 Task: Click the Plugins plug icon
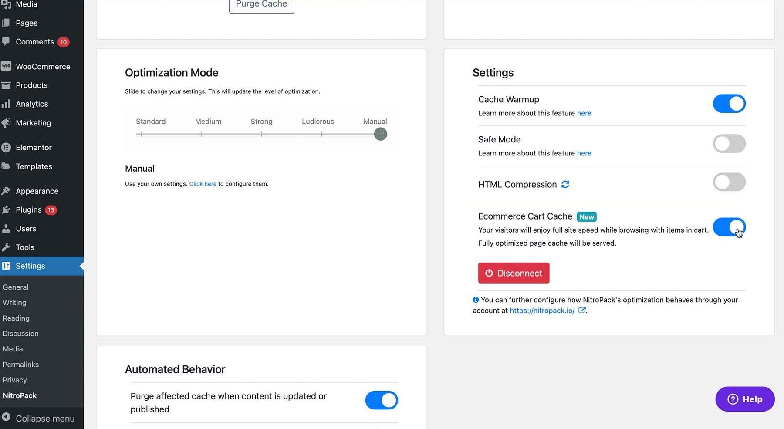[x=6, y=210]
